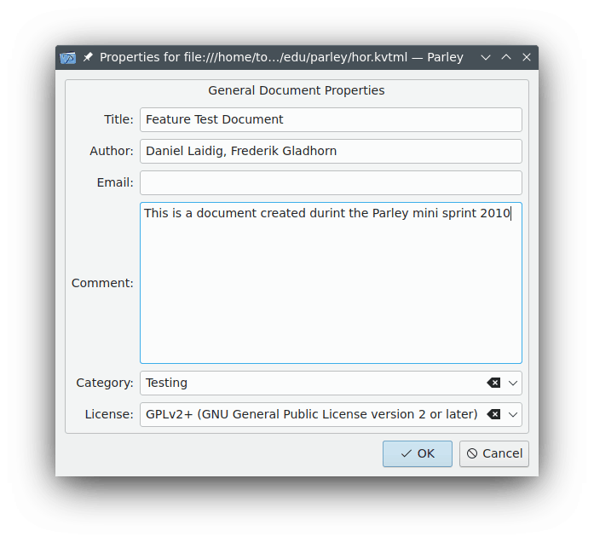This screenshot has width=594, height=542.
Task: Click the General Document Properties heading
Action: (297, 91)
